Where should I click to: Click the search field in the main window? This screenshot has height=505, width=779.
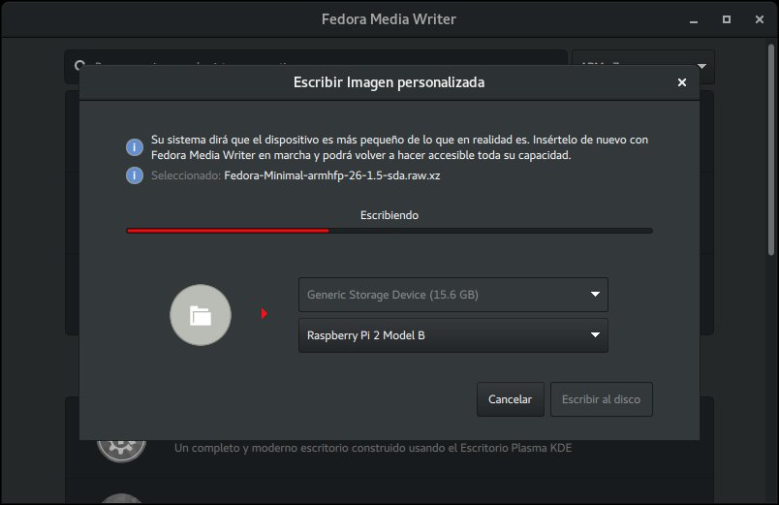click(x=316, y=57)
